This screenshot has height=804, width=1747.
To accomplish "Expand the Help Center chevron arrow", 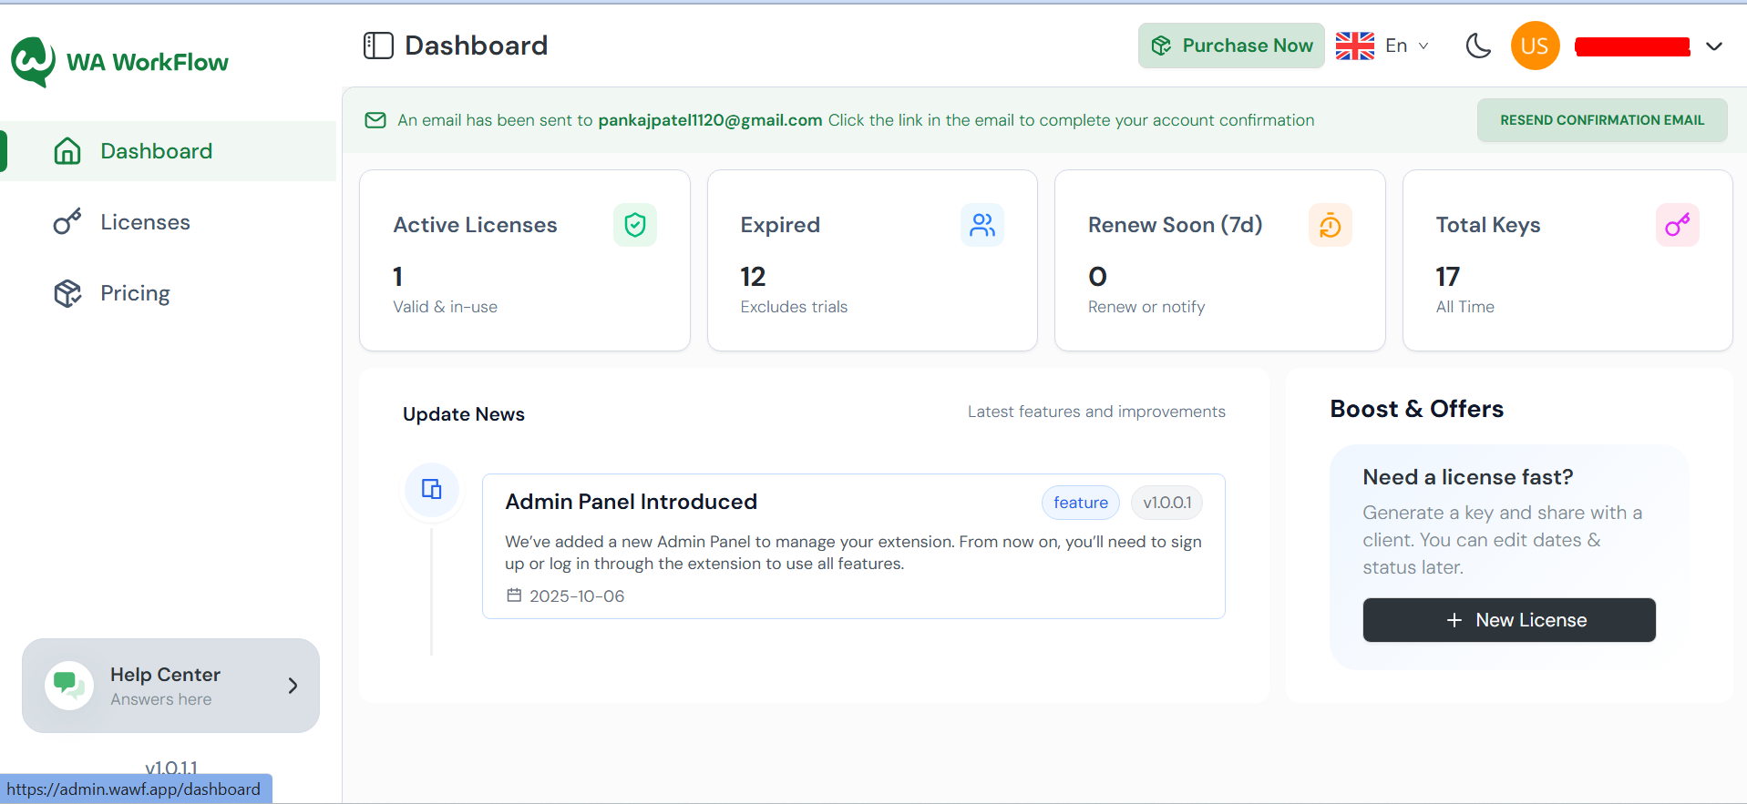I will 293,686.
